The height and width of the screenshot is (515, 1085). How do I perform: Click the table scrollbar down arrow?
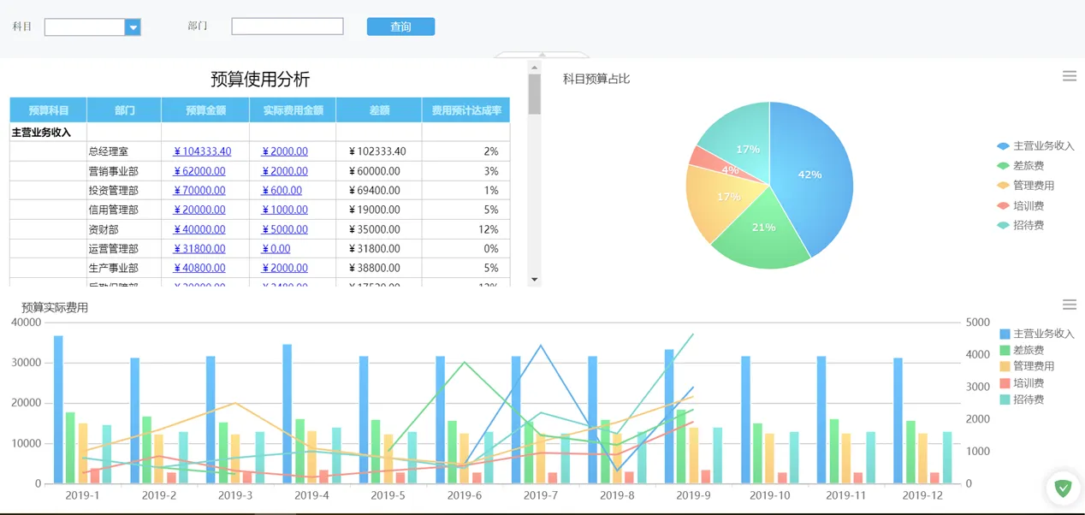click(535, 279)
